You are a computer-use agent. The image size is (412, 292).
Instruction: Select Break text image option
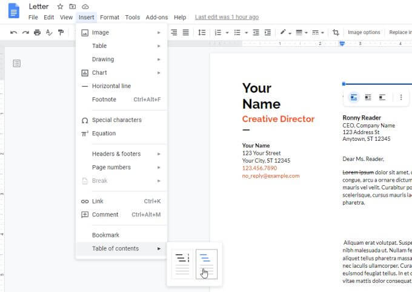click(x=382, y=97)
